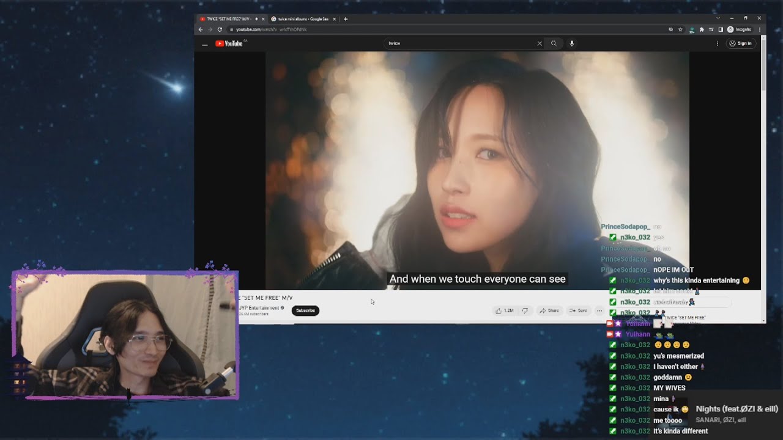Open the tab search dropdown chevron
Image resolution: width=783 pixels, height=440 pixels.
coord(718,18)
